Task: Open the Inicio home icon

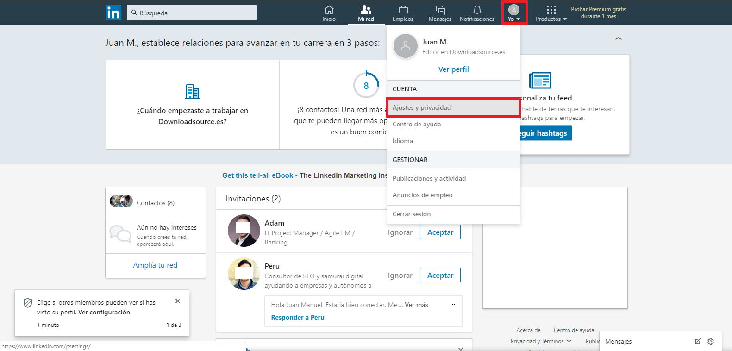Action: (329, 13)
